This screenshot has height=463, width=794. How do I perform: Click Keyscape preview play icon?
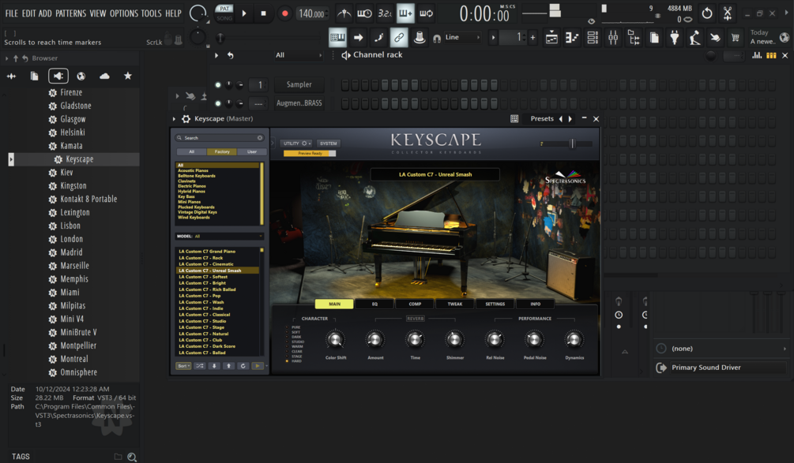[x=258, y=366]
